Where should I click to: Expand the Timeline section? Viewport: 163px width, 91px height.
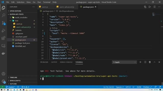click(x=13, y=77)
